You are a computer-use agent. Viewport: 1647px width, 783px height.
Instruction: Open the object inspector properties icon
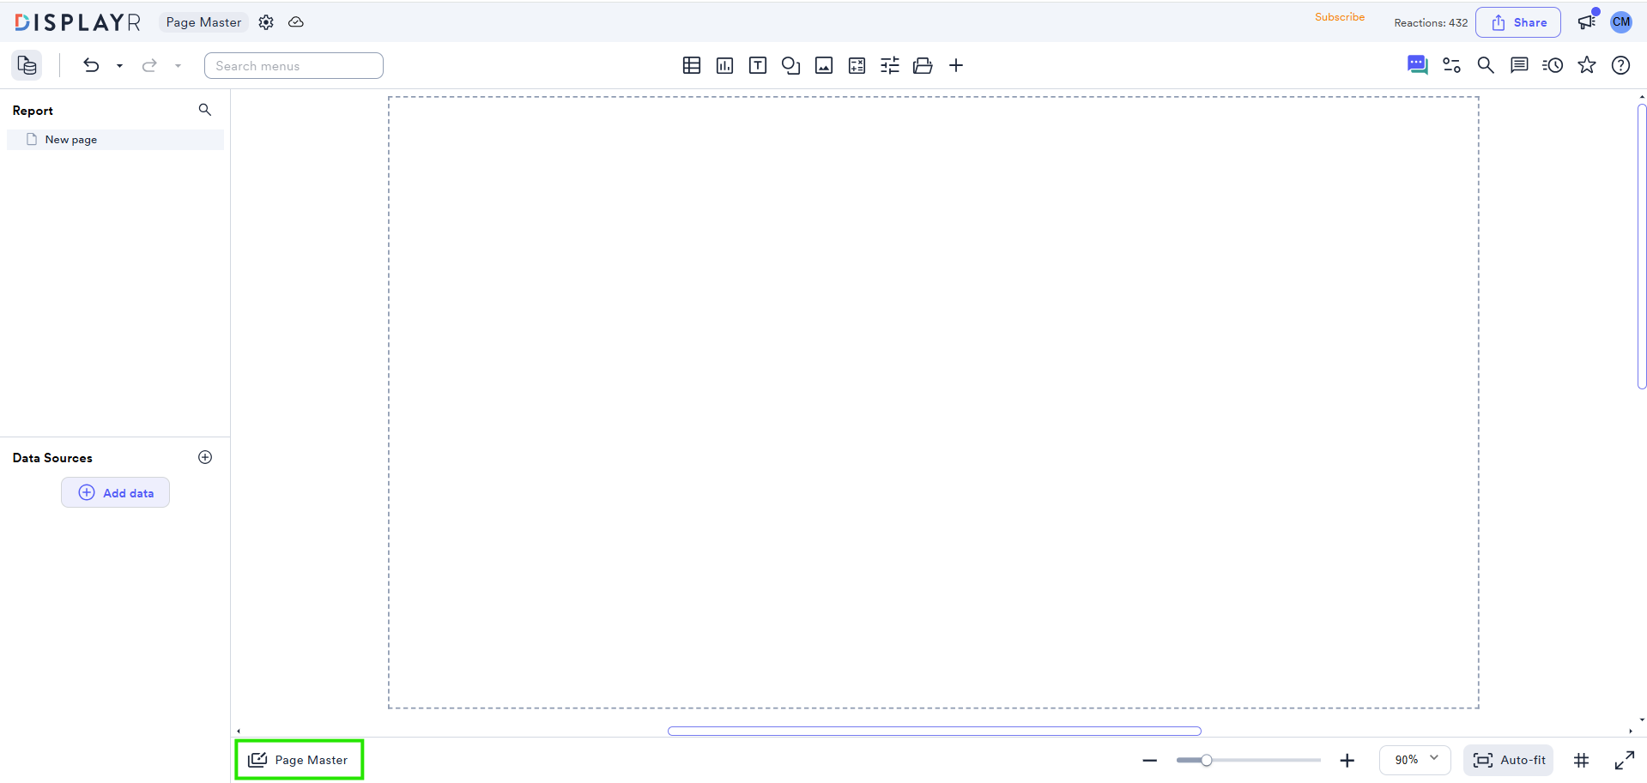(x=1451, y=65)
